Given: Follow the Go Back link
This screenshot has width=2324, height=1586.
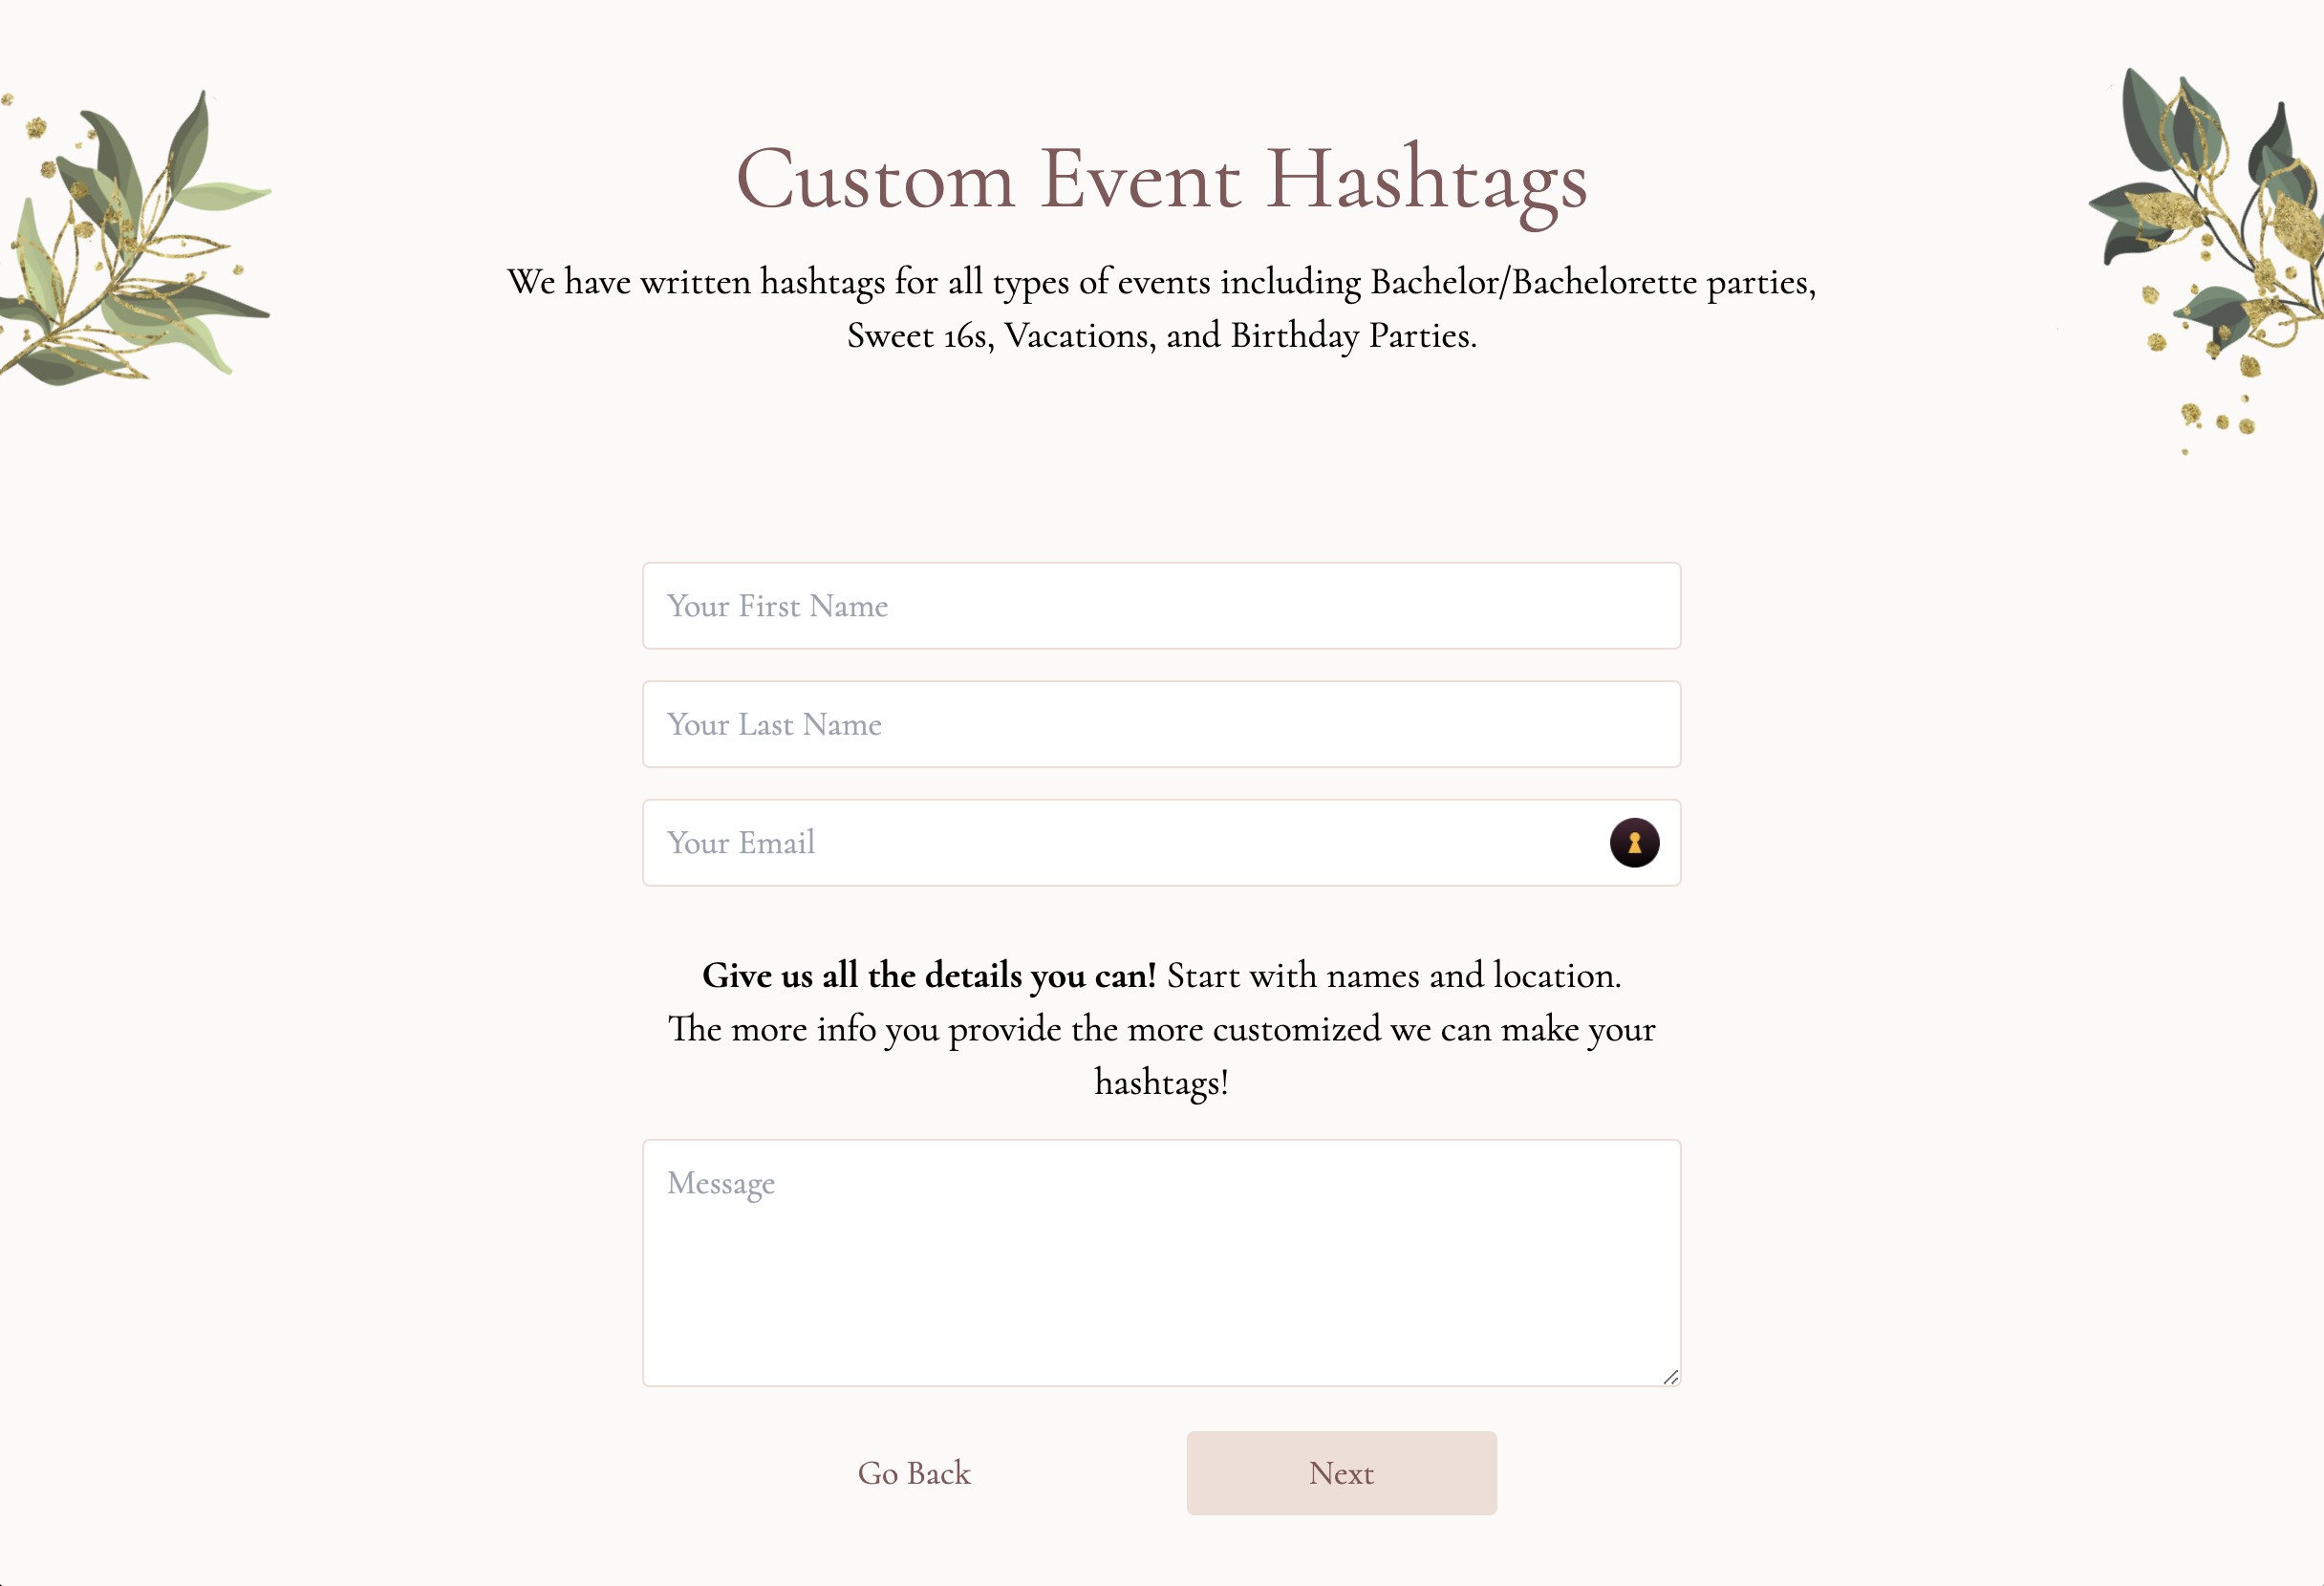Looking at the screenshot, I should point(914,1473).
